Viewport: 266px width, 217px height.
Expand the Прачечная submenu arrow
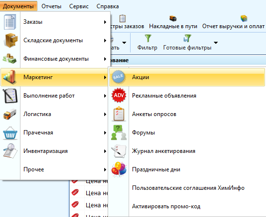tap(105, 133)
